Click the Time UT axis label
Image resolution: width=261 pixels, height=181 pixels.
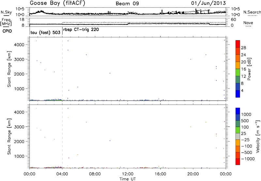128,178
